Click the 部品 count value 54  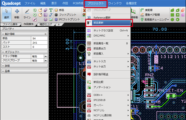point(39,38)
